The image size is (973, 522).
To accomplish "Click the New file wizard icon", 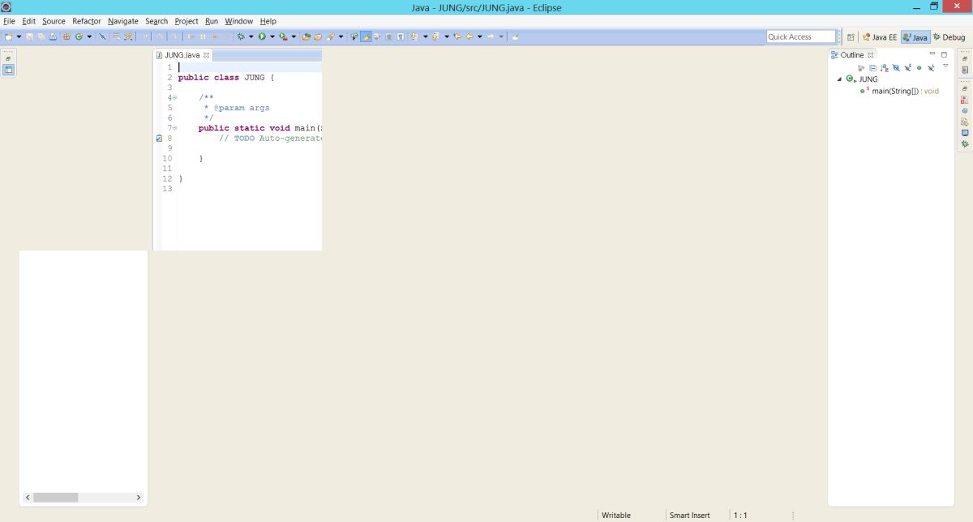I will click(8, 36).
